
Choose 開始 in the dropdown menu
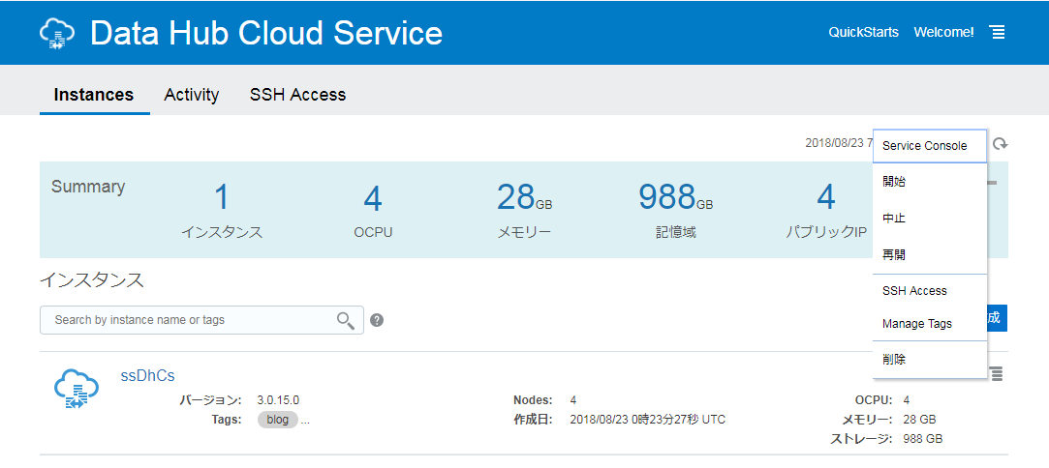coord(930,182)
